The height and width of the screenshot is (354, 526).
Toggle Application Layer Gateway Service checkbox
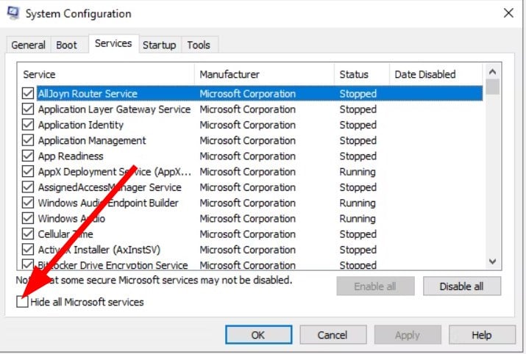28,109
